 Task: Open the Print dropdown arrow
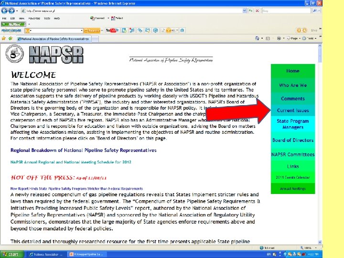point(284,38)
